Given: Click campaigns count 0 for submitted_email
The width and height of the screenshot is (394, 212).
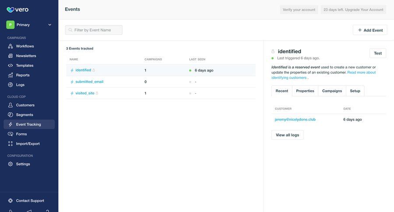Looking at the screenshot, I should pyautogui.click(x=145, y=82).
